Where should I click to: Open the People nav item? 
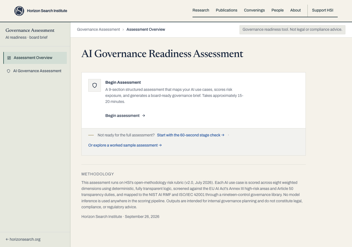coord(277,10)
